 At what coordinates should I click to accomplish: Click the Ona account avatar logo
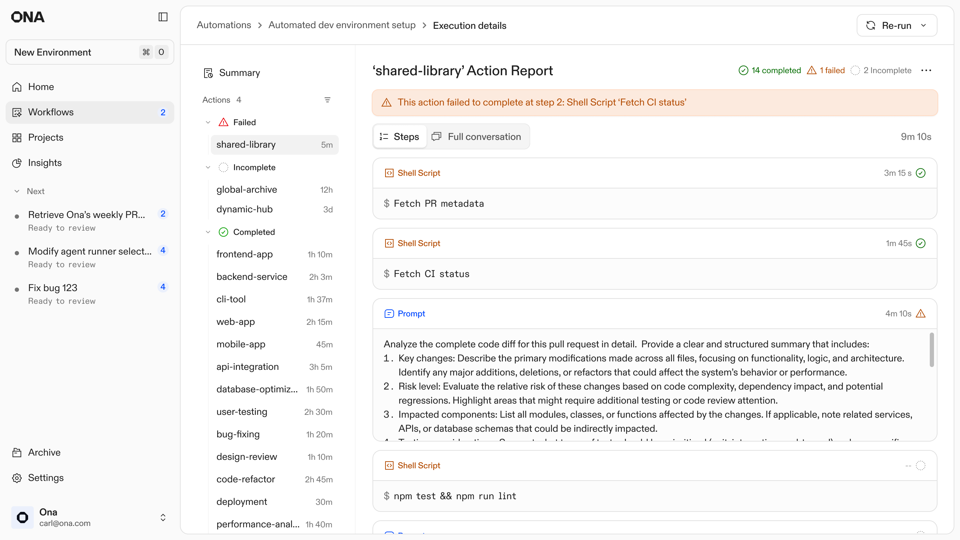pos(22,517)
